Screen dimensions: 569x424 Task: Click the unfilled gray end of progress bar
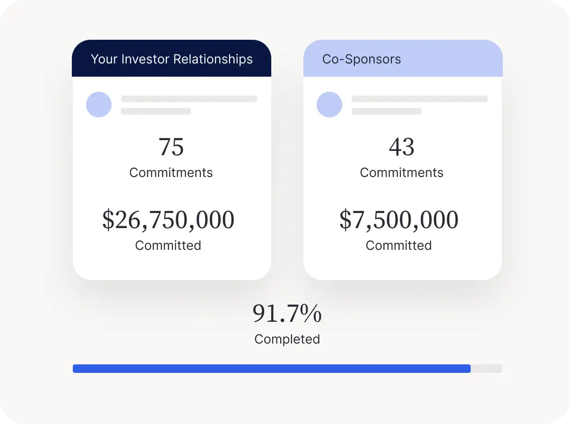486,369
